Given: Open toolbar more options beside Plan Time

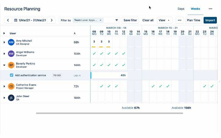Looking at the screenshot, I should (180, 20).
